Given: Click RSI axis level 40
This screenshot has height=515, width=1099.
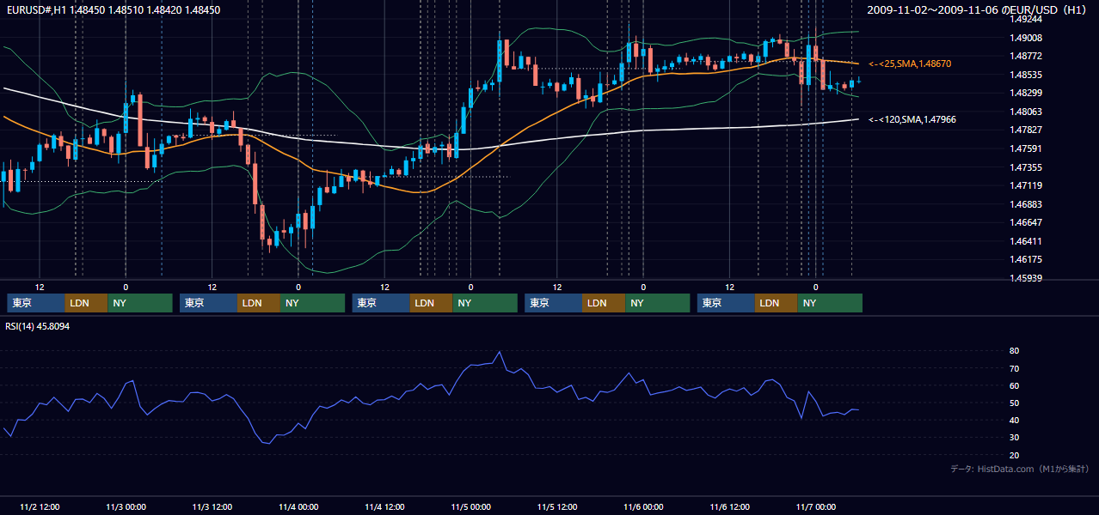Looking at the screenshot, I should (1014, 420).
